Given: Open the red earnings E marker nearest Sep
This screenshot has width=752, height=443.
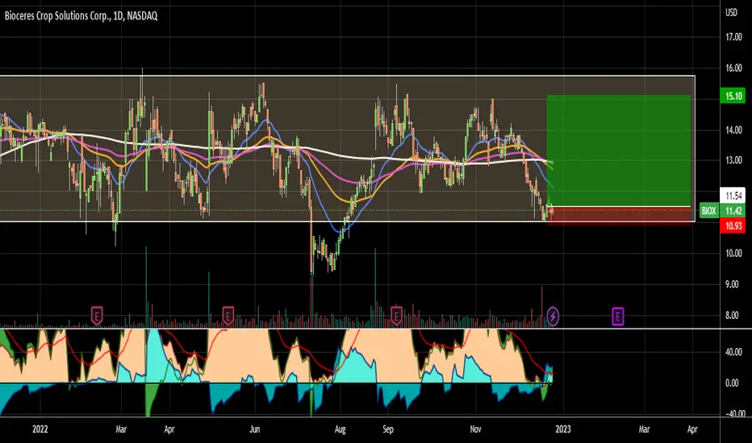Looking at the screenshot, I should (396, 316).
